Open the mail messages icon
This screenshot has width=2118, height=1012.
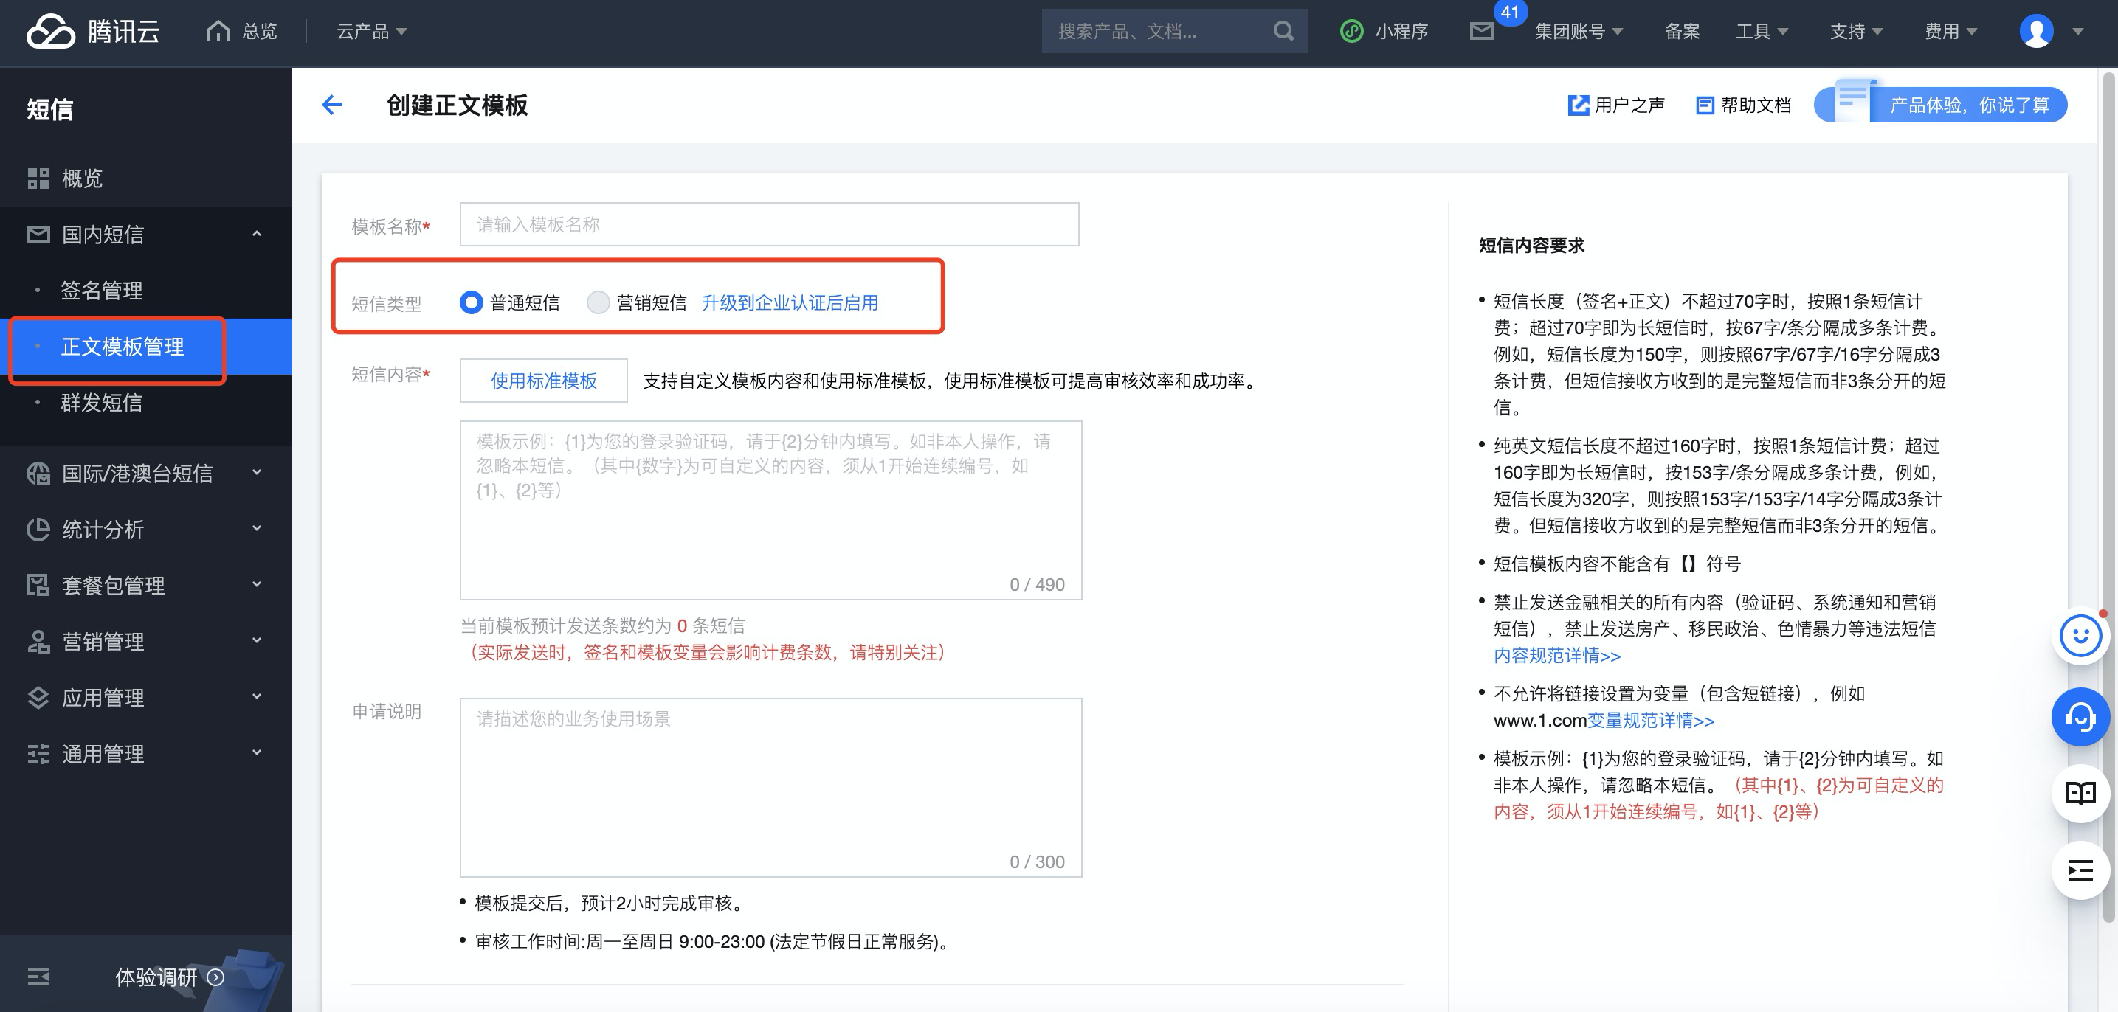(x=1482, y=31)
